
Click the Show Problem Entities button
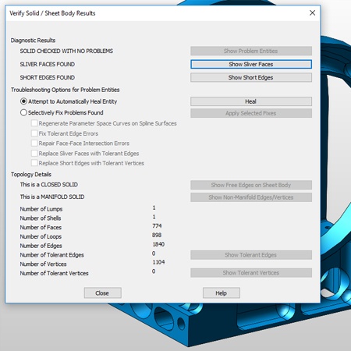click(x=251, y=51)
